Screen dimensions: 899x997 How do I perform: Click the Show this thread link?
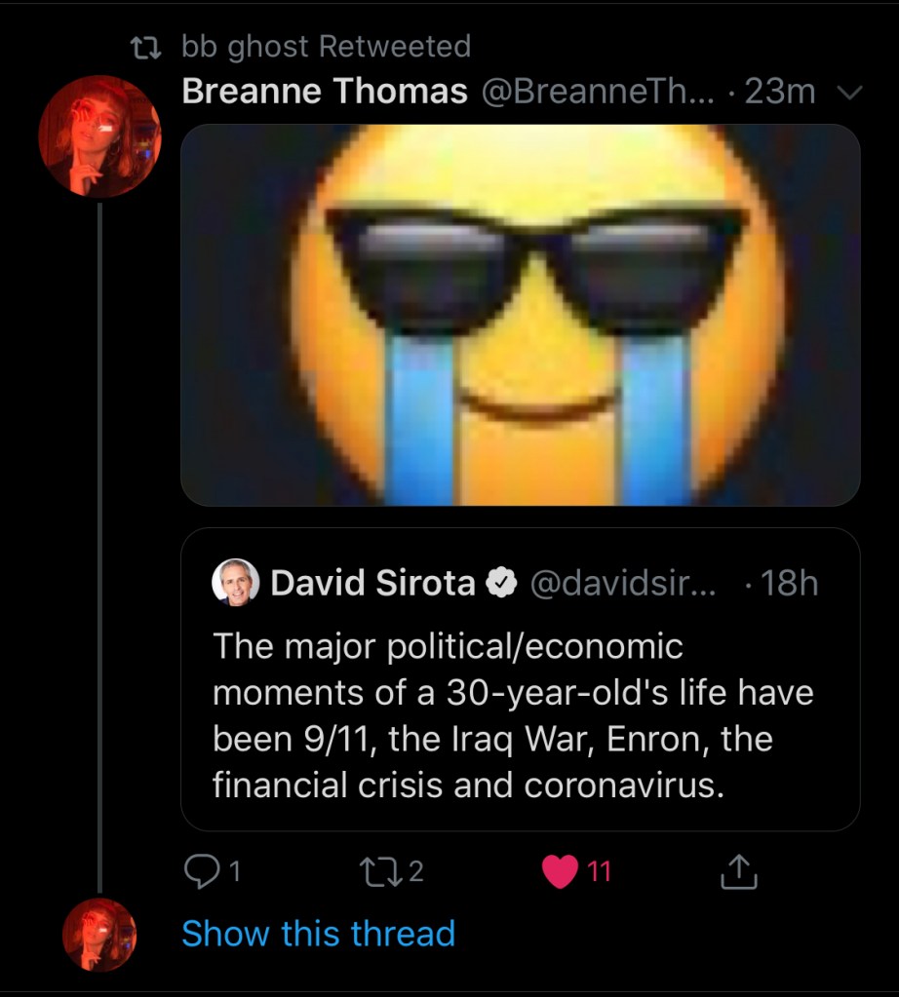[x=318, y=934]
